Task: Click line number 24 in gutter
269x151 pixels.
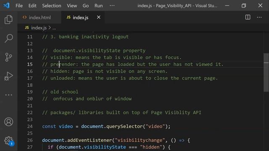Action: [x=30, y=127]
